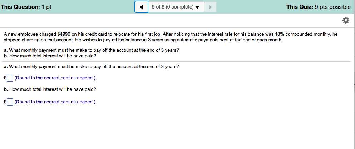Go to the previous question arrow
The height and width of the screenshot is (149, 355).
pos(142,7)
